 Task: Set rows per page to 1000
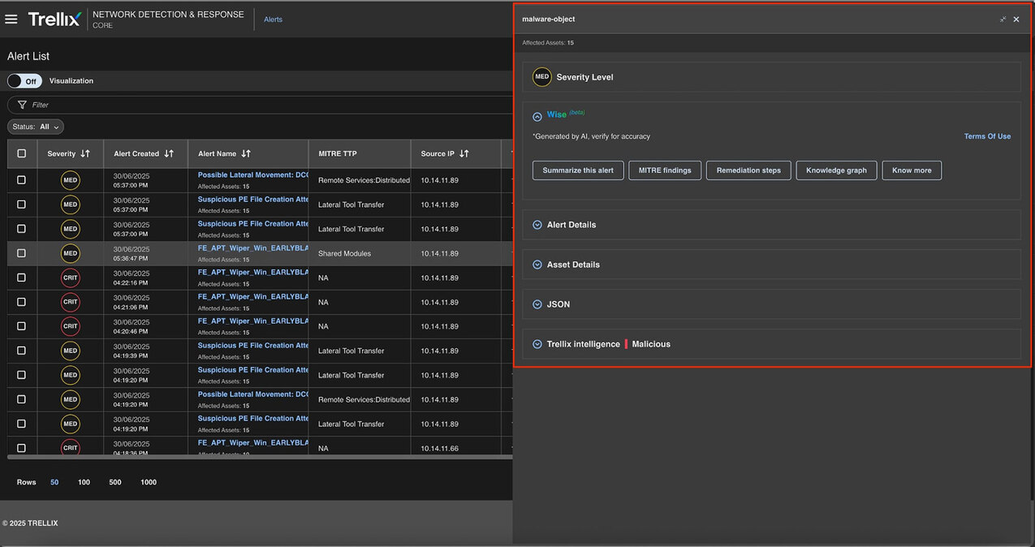[x=149, y=482]
